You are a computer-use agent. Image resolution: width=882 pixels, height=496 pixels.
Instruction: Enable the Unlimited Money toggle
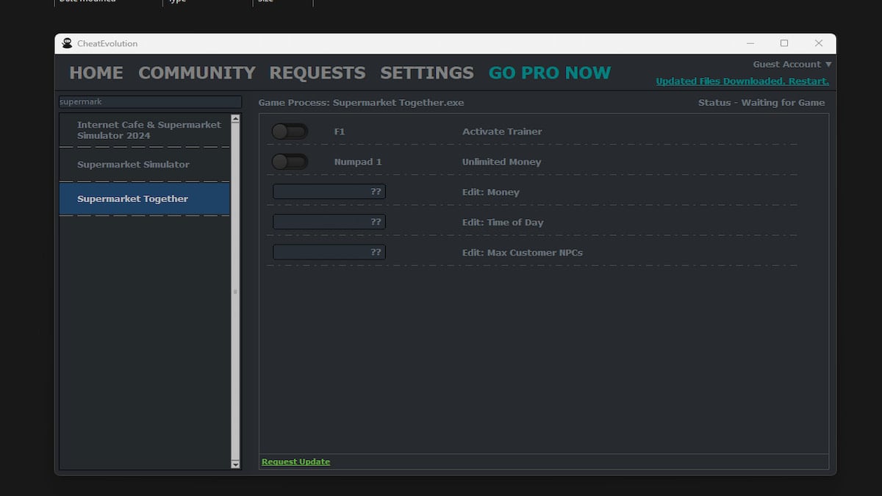pos(289,162)
